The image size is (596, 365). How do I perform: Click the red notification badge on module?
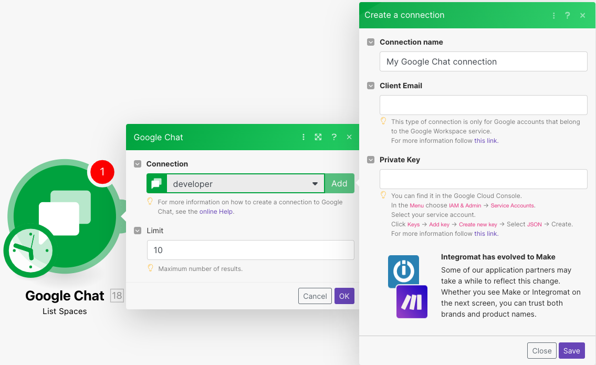pyautogui.click(x=102, y=172)
